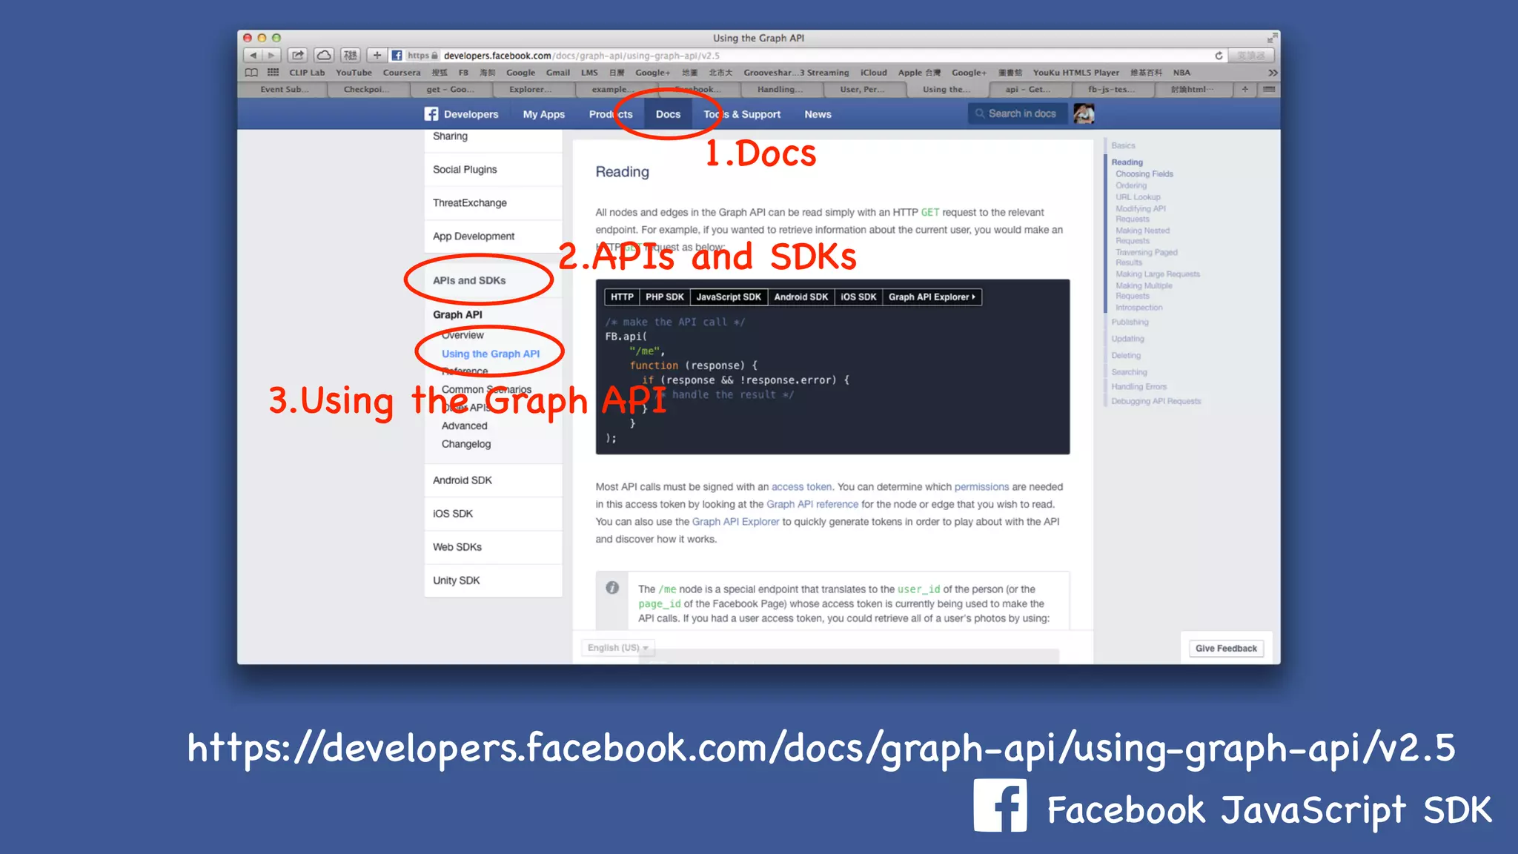Click the iCloud tabs cloud icon
1518x854 pixels.
pos(324,56)
